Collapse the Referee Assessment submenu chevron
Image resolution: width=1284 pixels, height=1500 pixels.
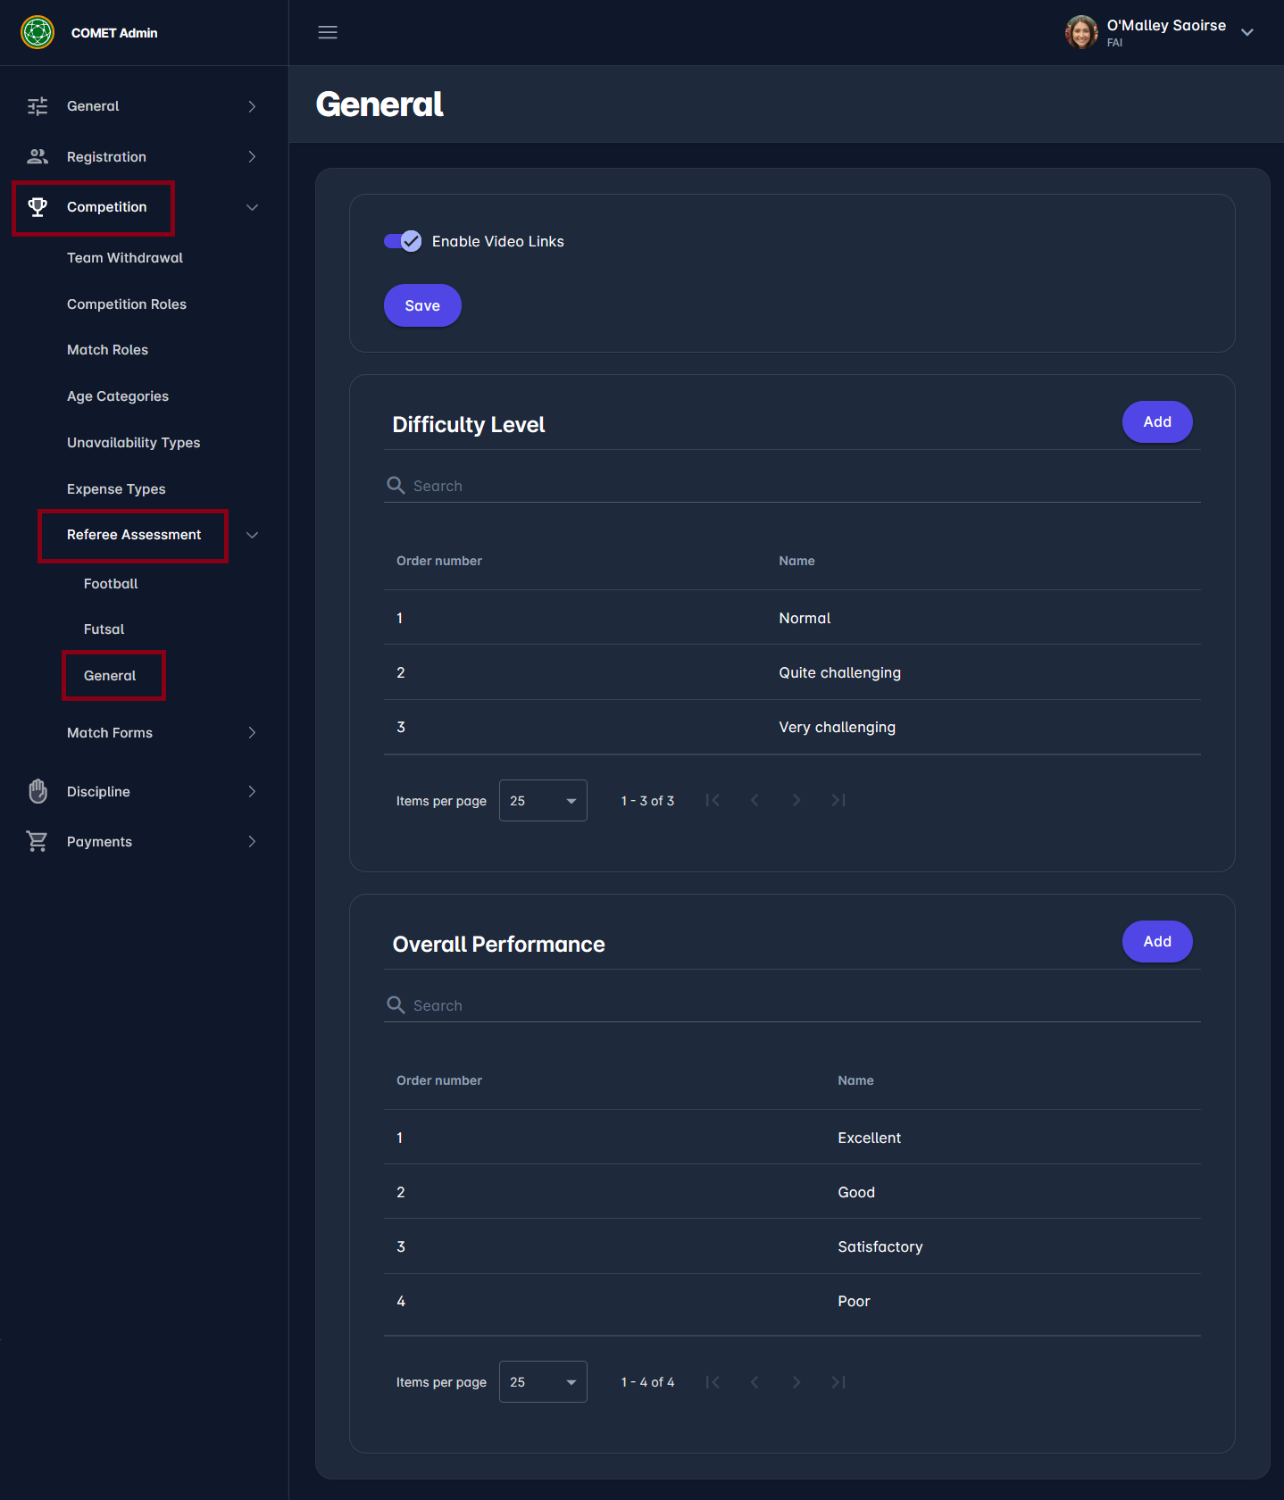point(252,535)
